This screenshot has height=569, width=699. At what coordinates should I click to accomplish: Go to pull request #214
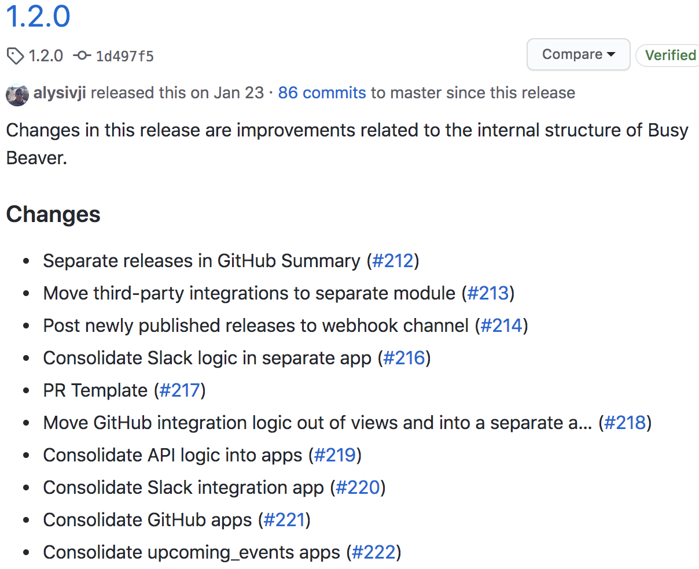point(501,326)
